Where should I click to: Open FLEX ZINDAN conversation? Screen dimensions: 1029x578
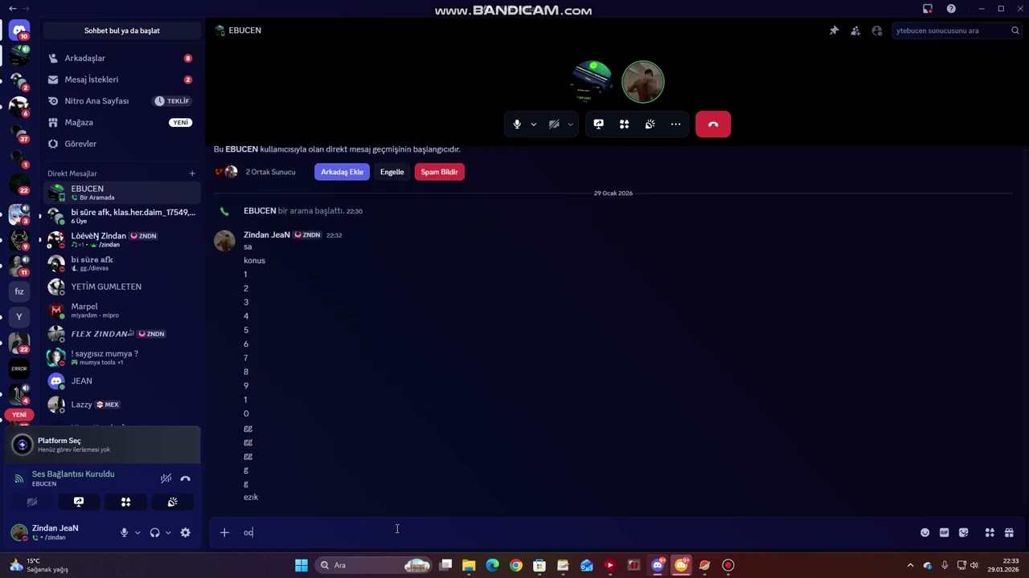pyautogui.click(x=122, y=333)
